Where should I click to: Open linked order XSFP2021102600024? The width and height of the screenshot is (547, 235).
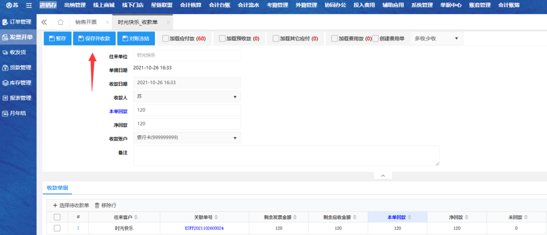204,228
